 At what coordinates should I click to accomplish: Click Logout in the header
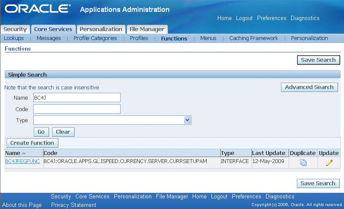244,18
